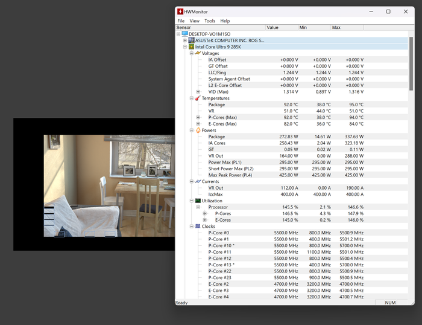Click the Ready status bar text
The height and width of the screenshot is (325, 422).
tap(181, 303)
